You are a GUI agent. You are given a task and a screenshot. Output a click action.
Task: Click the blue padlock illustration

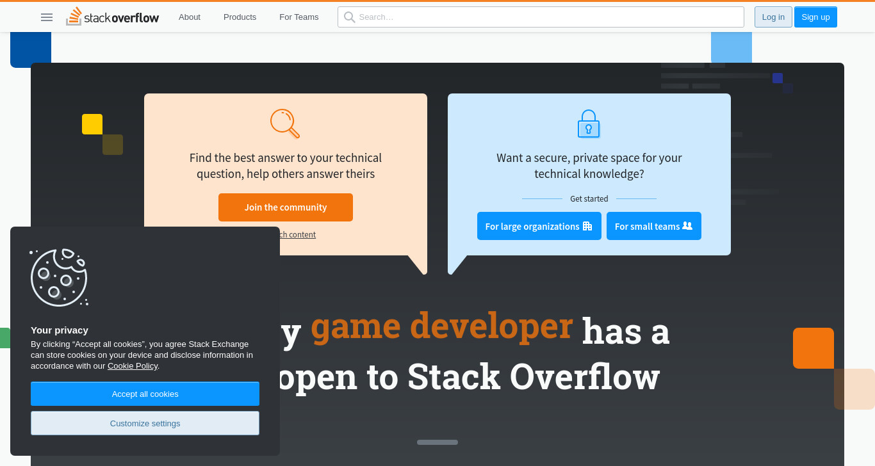[x=589, y=124]
